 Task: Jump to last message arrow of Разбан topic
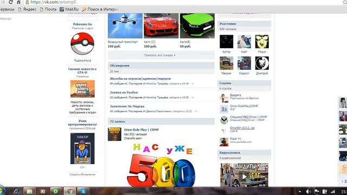(192, 97)
